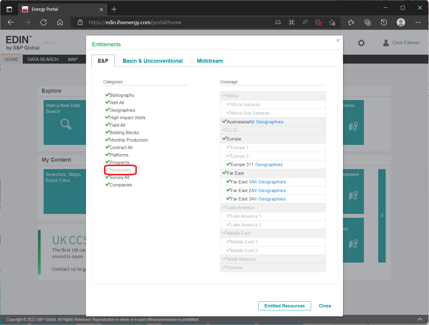Refresh the Energy Portal page
The image size is (429, 325).
tap(44, 22)
